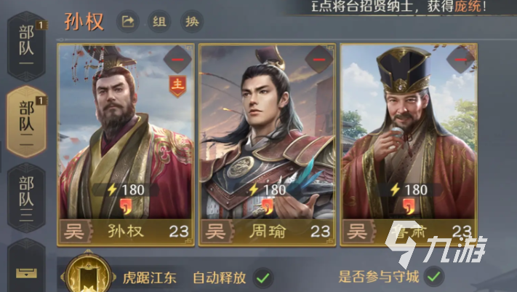Select the 周瑜 hero card portrait
The image size is (517, 292).
click(x=267, y=146)
